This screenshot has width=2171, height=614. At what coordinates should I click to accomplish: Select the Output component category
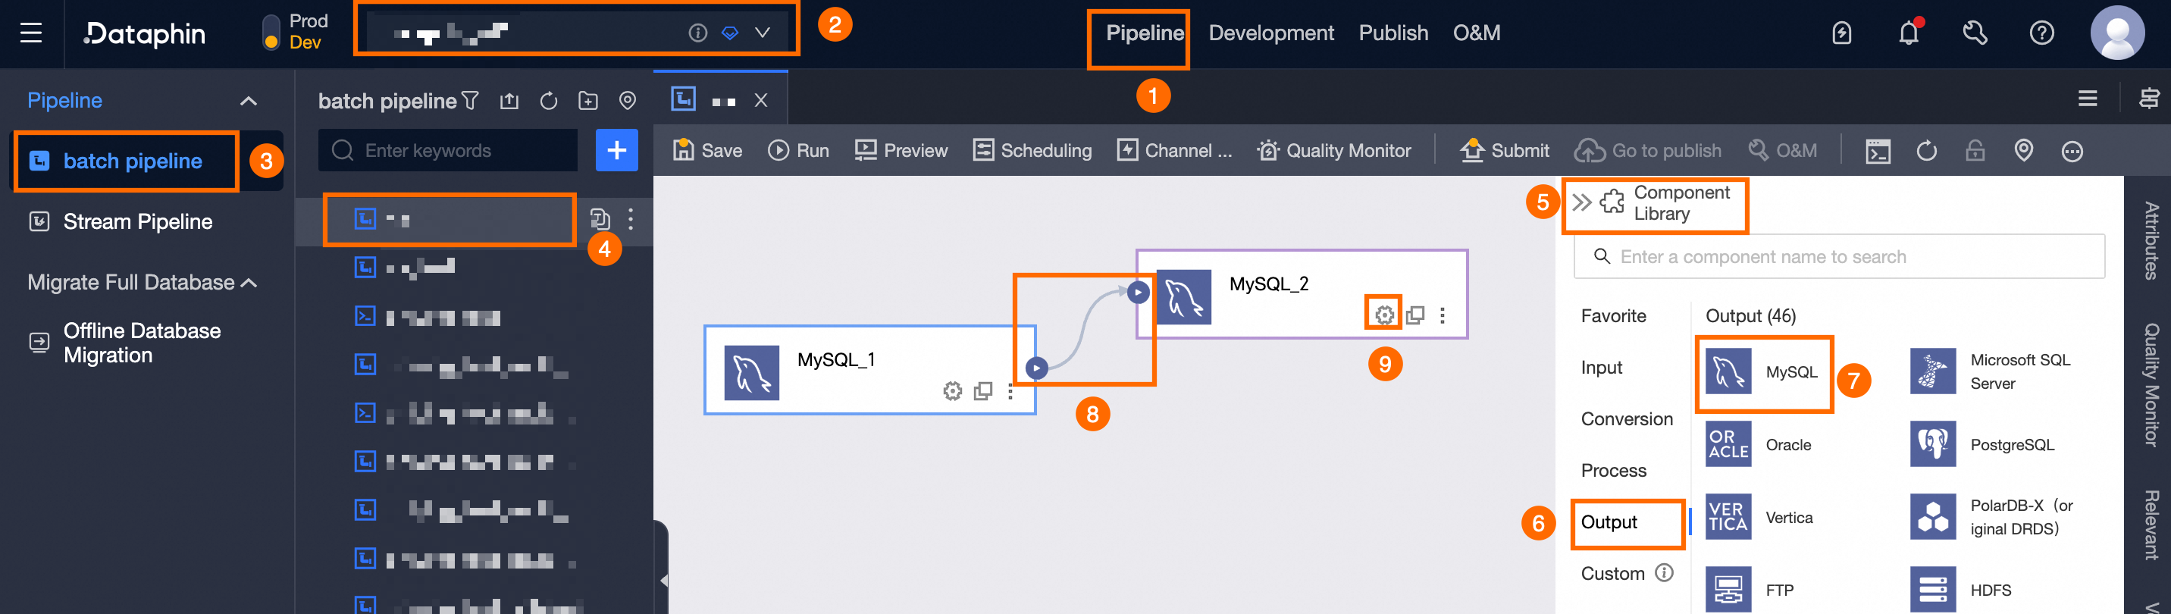1609,522
